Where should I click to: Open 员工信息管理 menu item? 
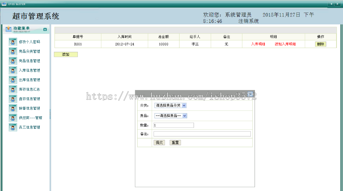(29, 127)
